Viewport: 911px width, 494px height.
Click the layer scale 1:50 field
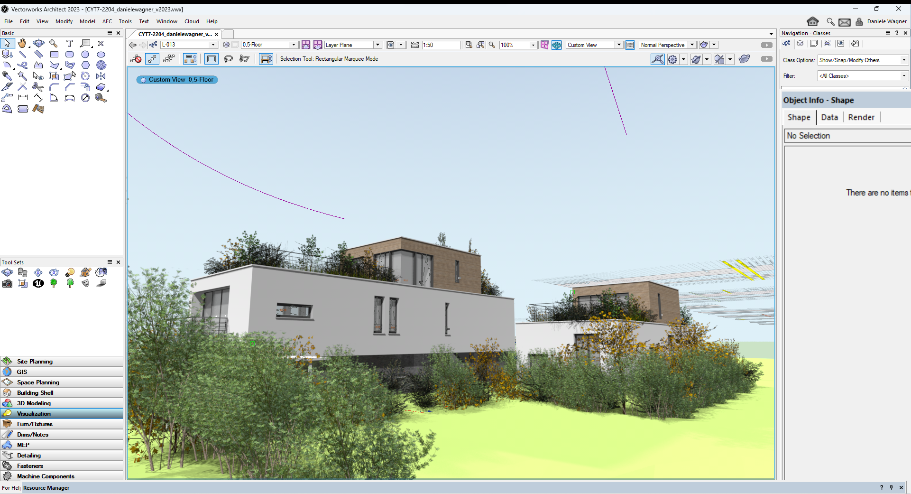click(441, 45)
